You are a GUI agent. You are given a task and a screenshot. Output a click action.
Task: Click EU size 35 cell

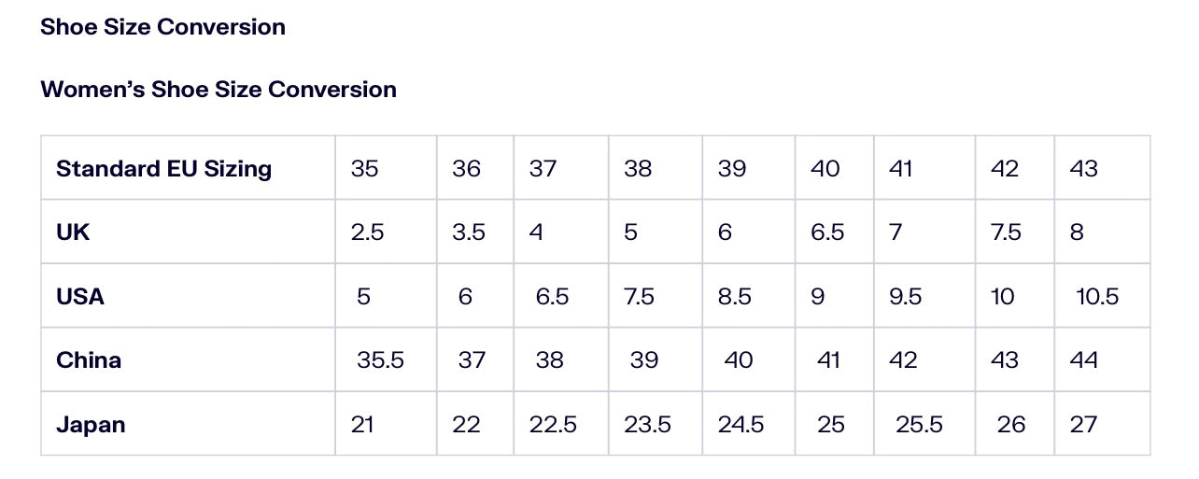pyautogui.click(x=365, y=168)
